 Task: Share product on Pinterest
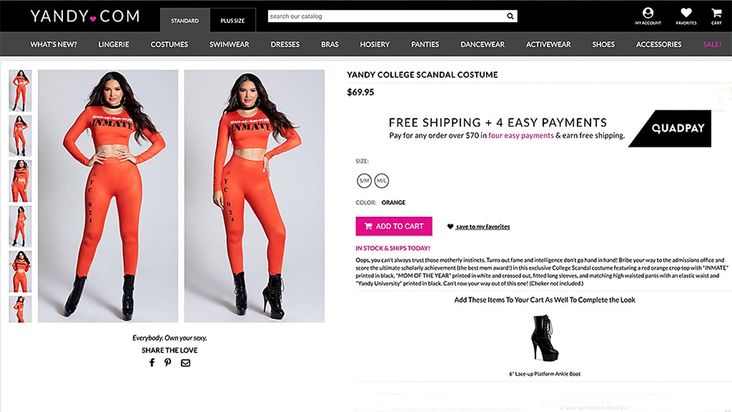168,363
